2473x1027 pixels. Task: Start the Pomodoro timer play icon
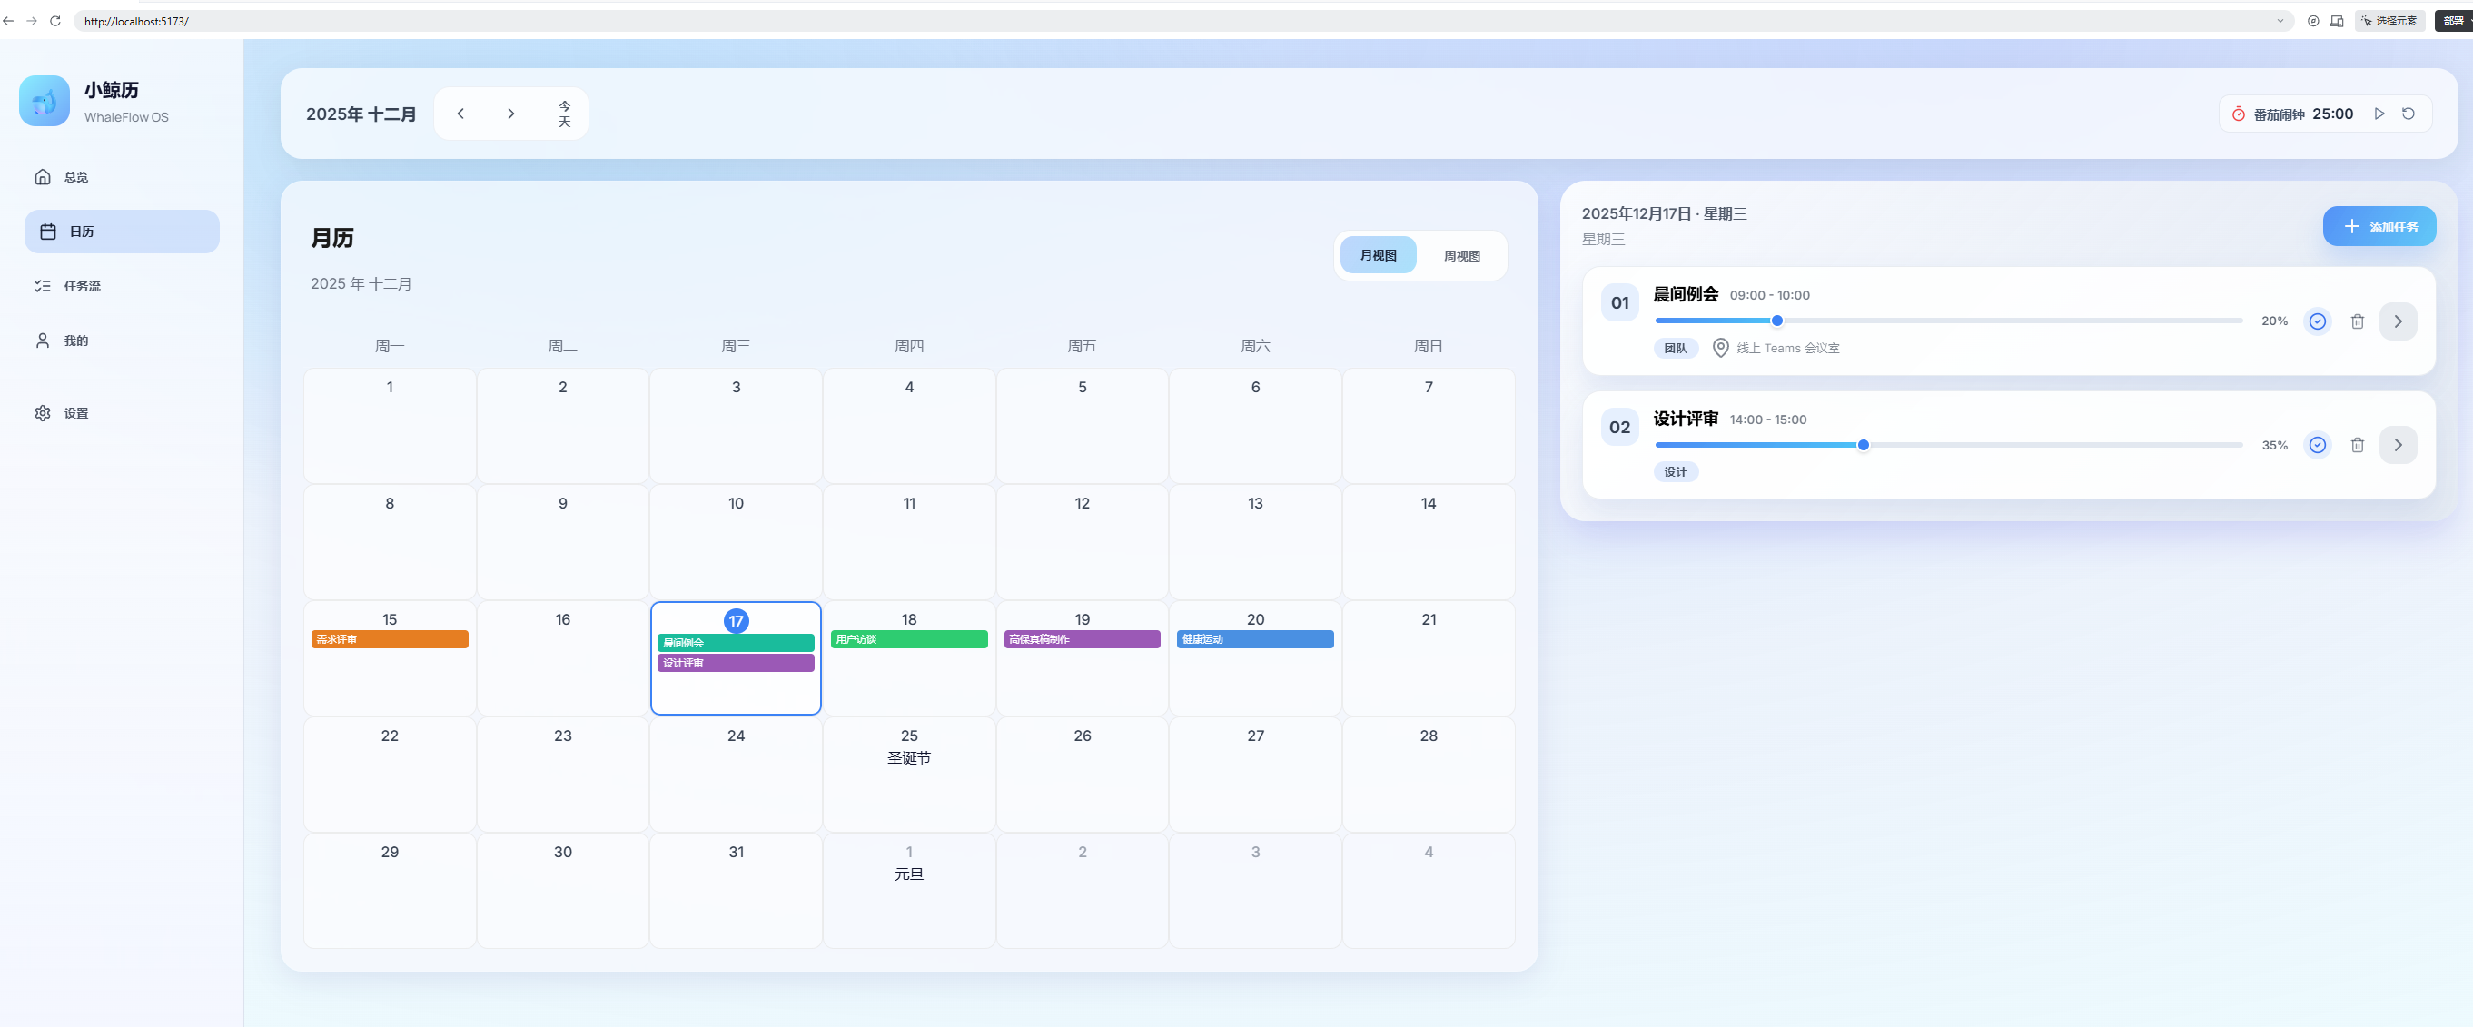point(2379,114)
